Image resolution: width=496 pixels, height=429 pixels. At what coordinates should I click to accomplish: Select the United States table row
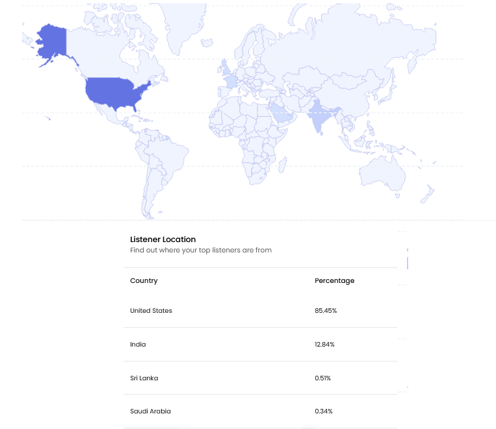(x=260, y=310)
